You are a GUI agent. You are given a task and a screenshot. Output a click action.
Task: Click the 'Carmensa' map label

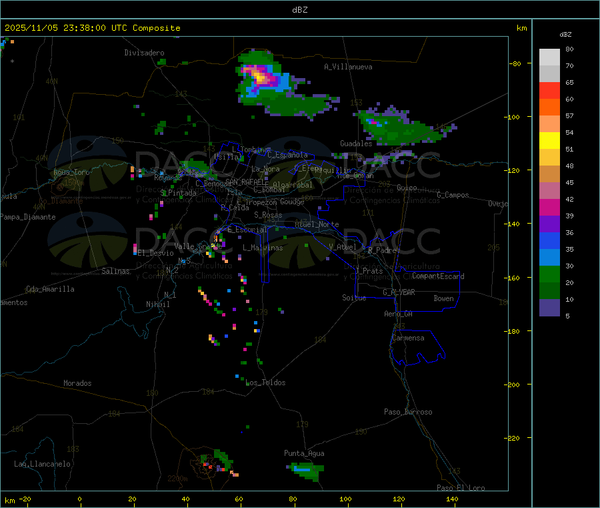pyautogui.click(x=408, y=338)
